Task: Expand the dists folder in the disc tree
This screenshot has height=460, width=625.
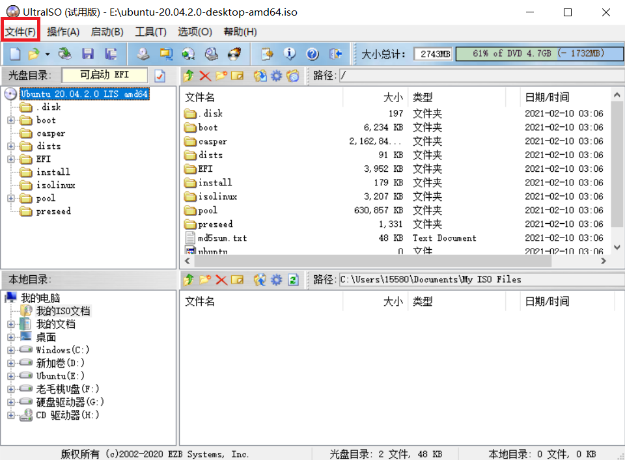Action: pos(11,146)
